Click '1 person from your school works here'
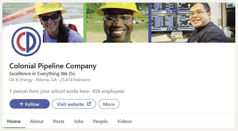 click(49, 91)
